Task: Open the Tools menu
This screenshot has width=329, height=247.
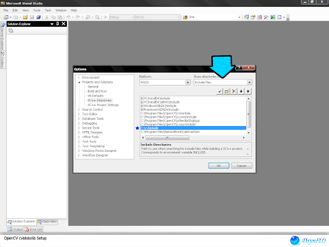Action: tap(36, 10)
